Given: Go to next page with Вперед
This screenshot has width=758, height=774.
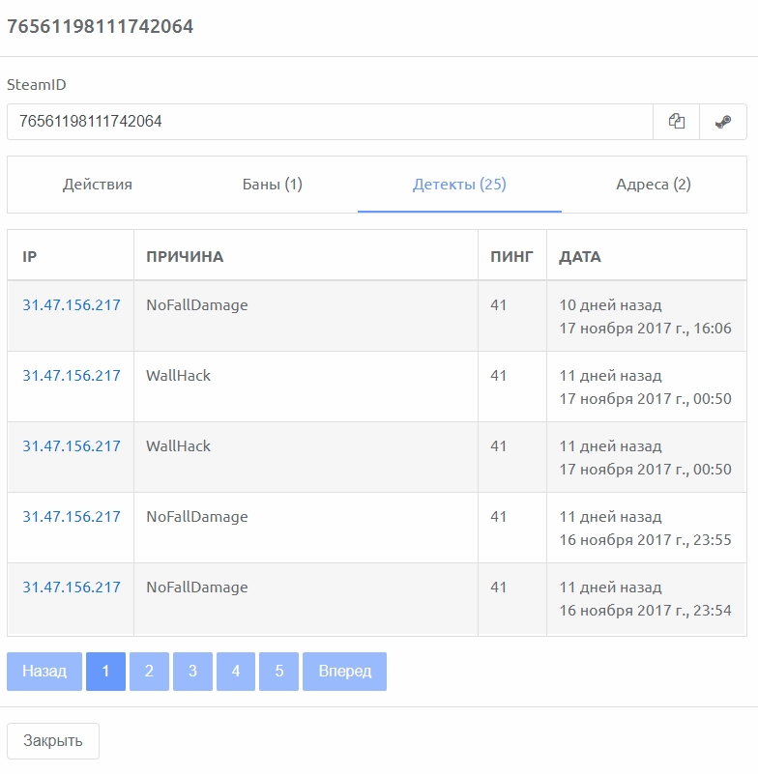Looking at the screenshot, I should click(x=345, y=672).
